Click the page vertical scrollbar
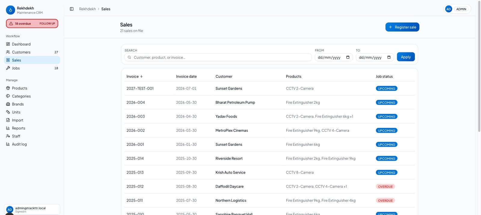 pyautogui.click(x=479, y=66)
